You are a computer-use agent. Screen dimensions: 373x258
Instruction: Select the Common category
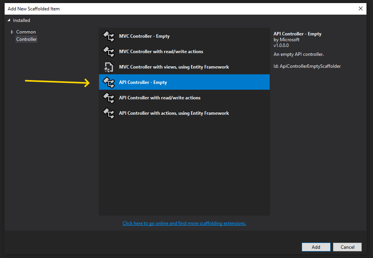coord(26,32)
